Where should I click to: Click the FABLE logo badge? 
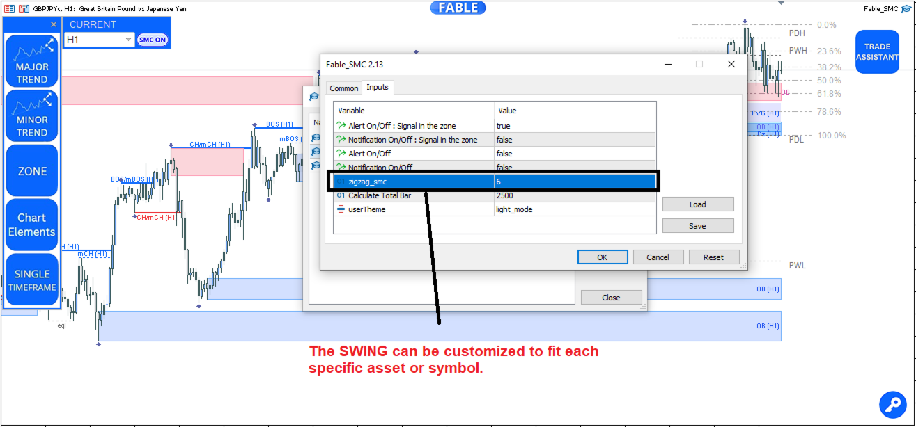[458, 8]
